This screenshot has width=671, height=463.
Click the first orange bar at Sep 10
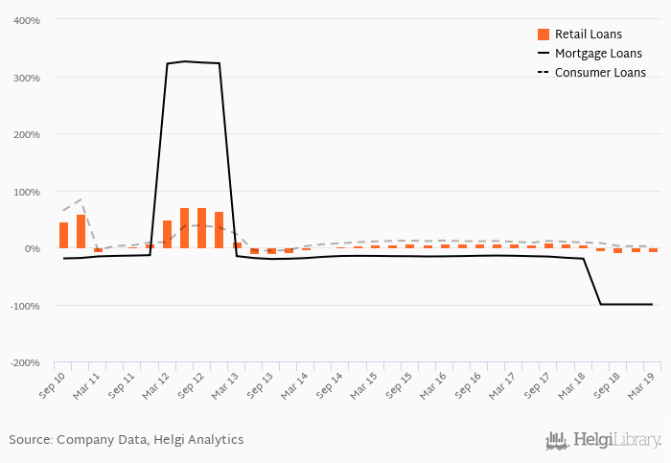tap(64, 236)
